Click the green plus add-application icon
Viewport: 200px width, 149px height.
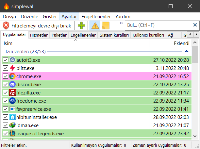(x=81, y=25)
